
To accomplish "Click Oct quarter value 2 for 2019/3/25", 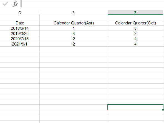I will 135,34.
